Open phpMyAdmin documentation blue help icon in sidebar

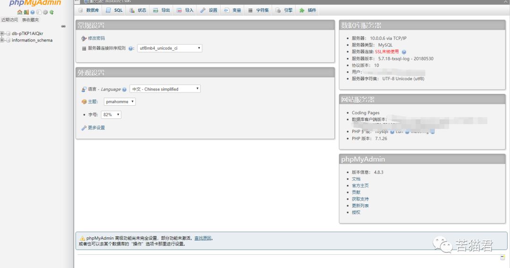(x=33, y=12)
